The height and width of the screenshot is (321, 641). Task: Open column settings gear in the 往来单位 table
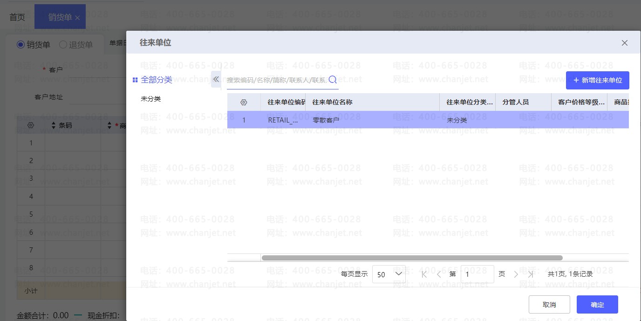(244, 102)
